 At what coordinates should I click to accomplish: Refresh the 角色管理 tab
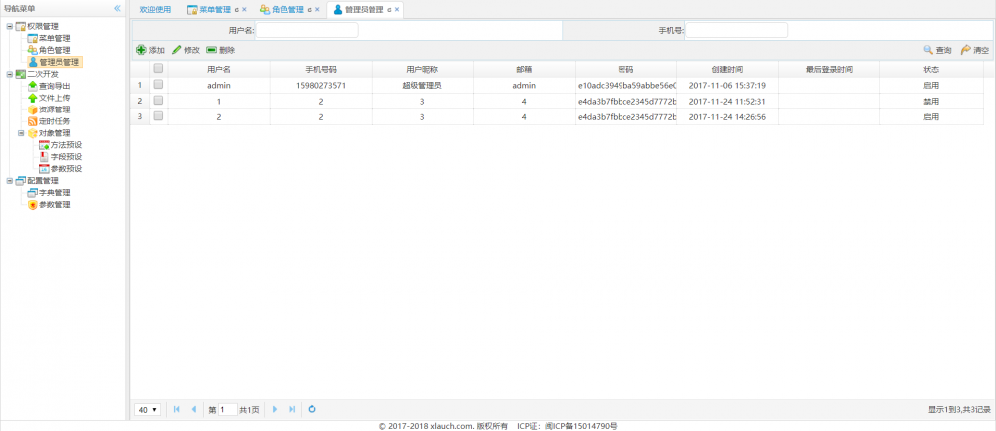coord(309,10)
